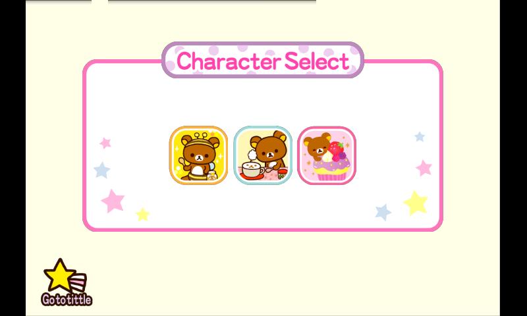Click the small yellow star near the large pink star
This screenshot has height=316, width=527.
[143, 214]
